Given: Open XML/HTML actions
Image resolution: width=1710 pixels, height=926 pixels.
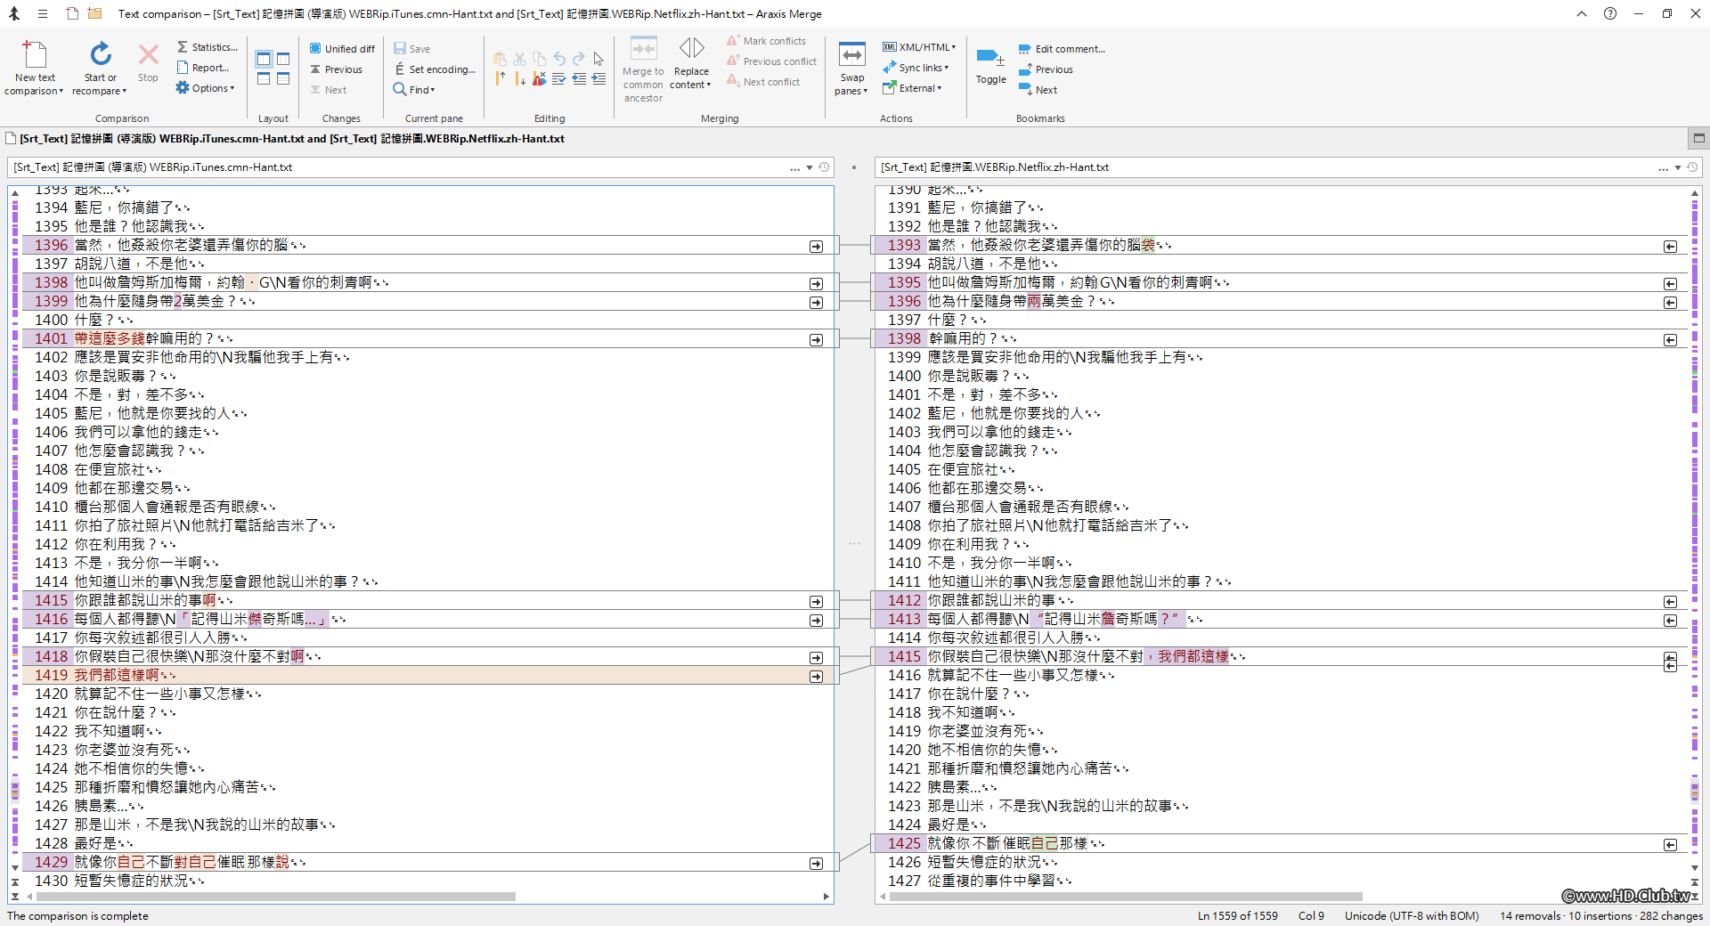Looking at the screenshot, I should 917,46.
